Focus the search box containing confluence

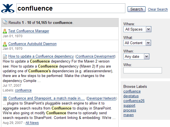(71, 8)
